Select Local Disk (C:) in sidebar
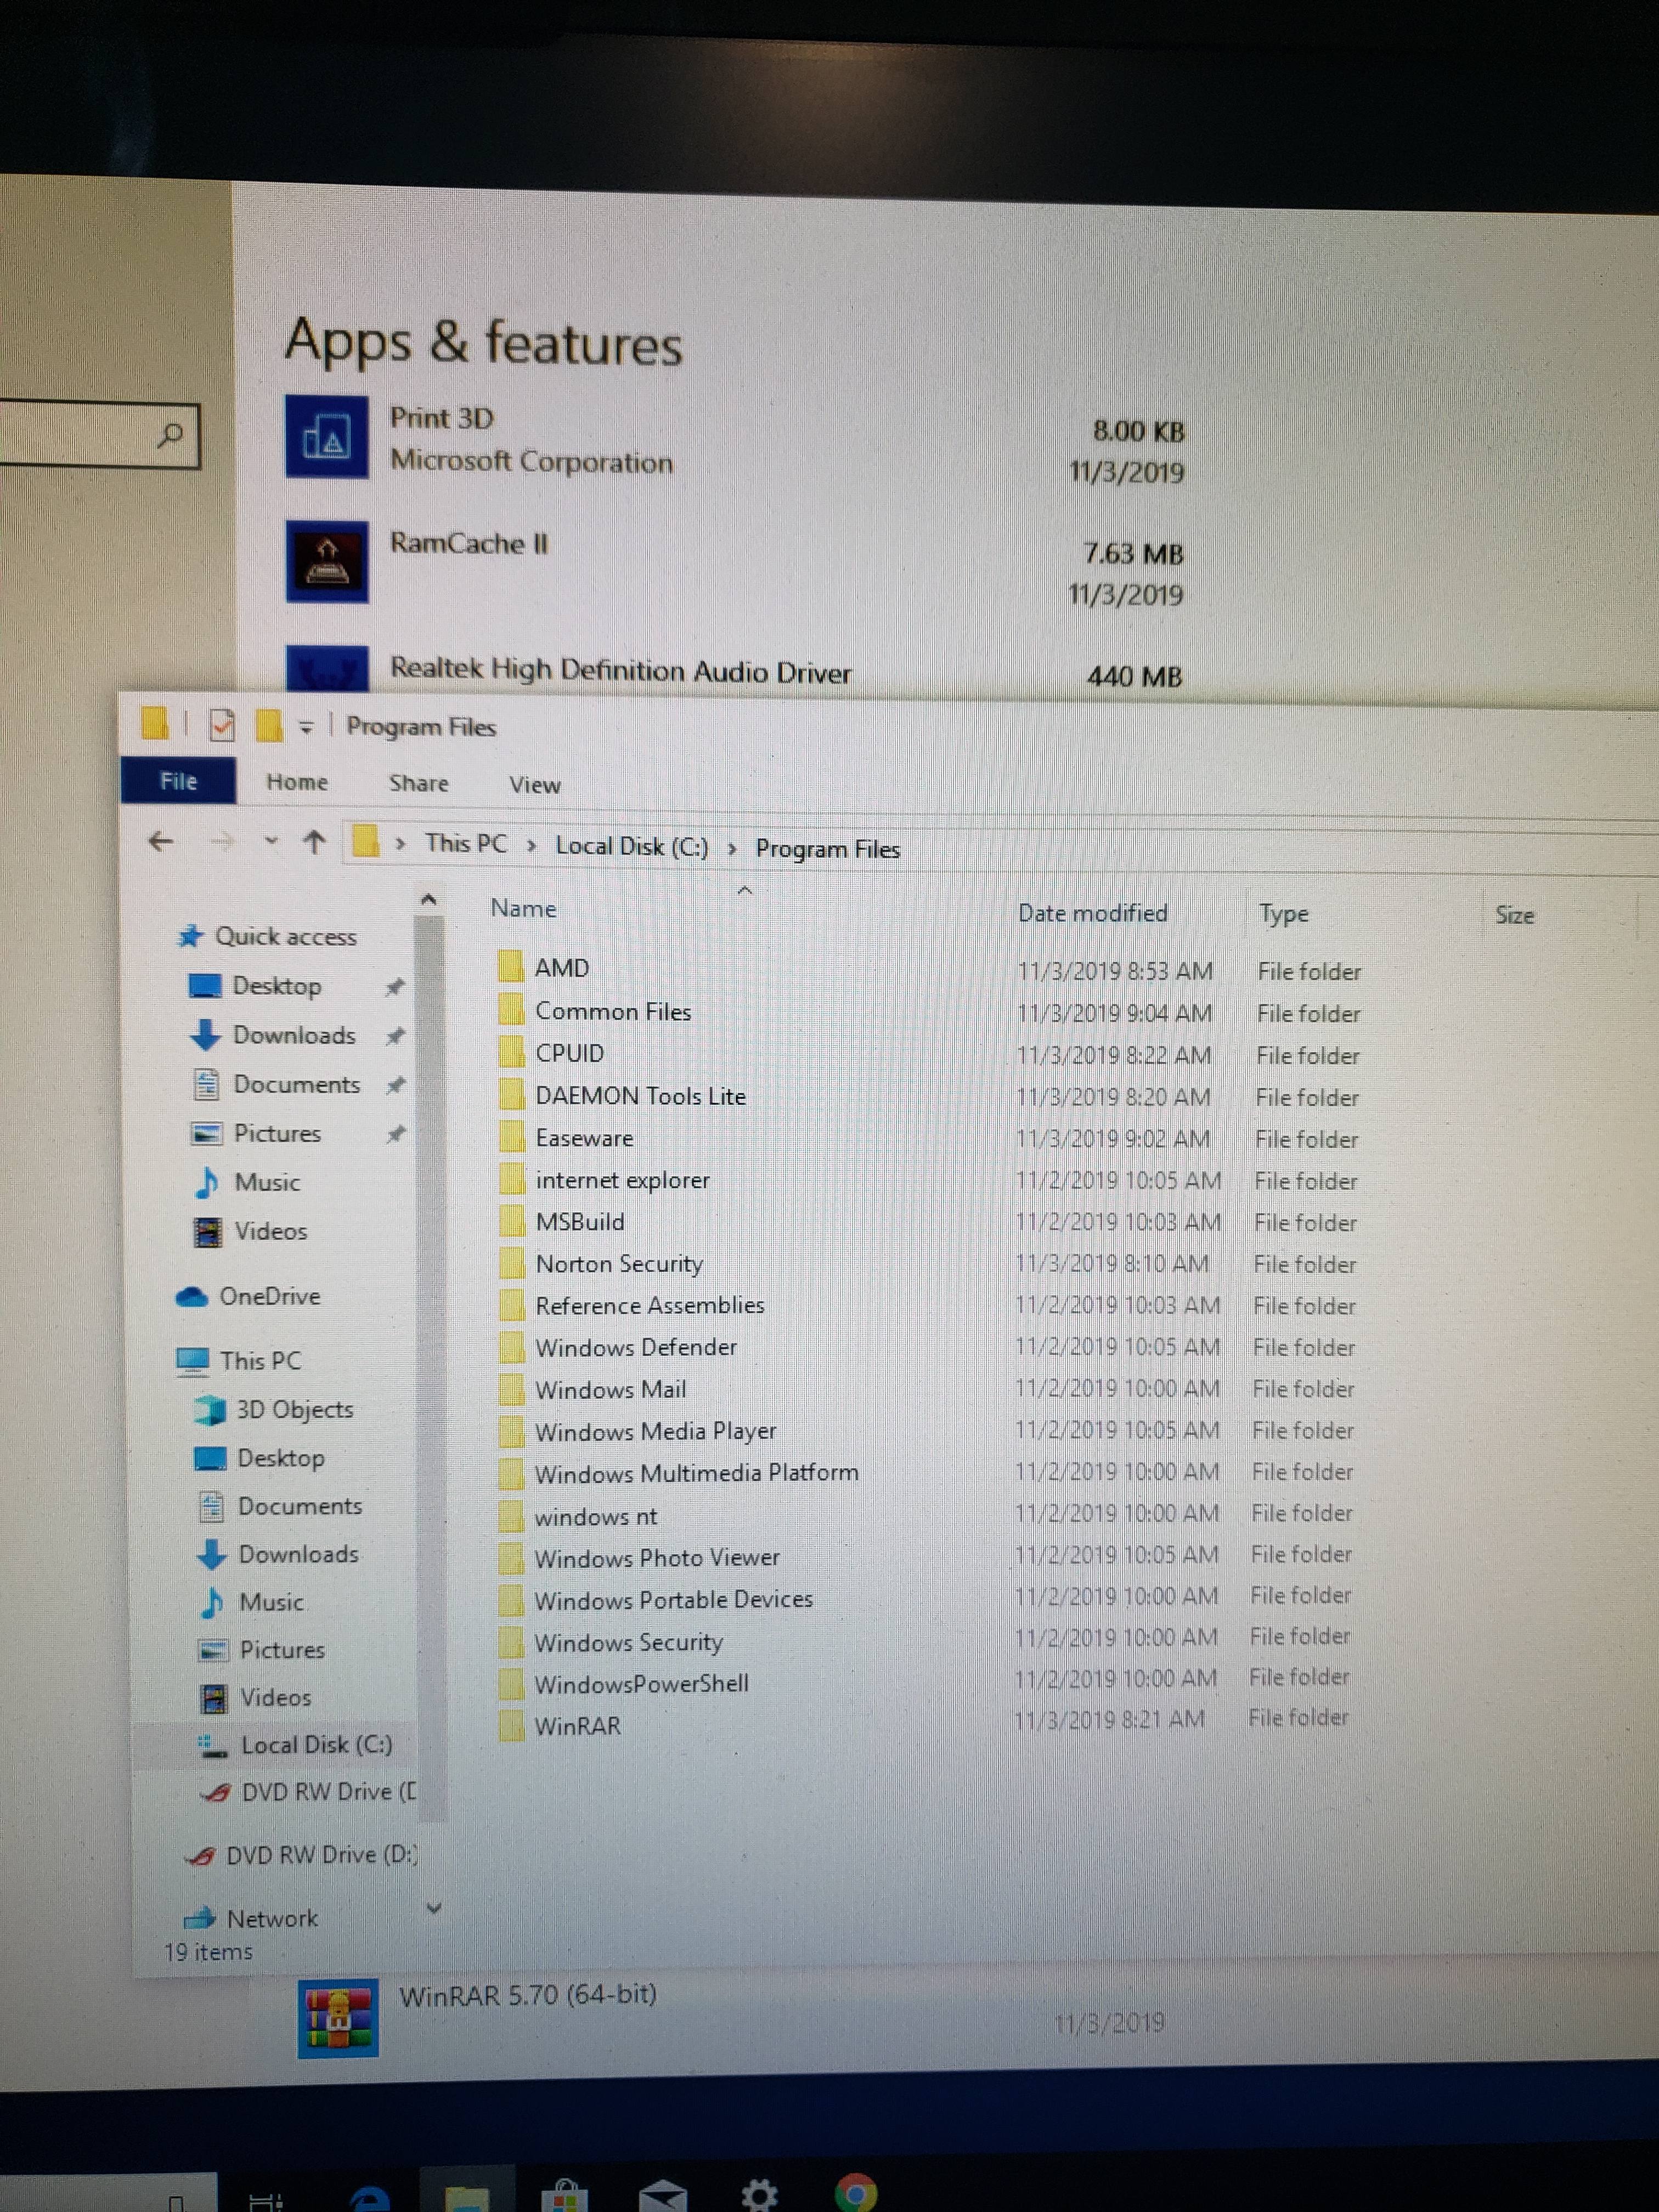Screen dimensions: 1659x2212 pyautogui.click(x=295, y=1744)
